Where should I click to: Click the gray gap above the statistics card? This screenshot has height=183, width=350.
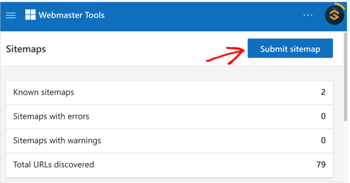[169, 73]
